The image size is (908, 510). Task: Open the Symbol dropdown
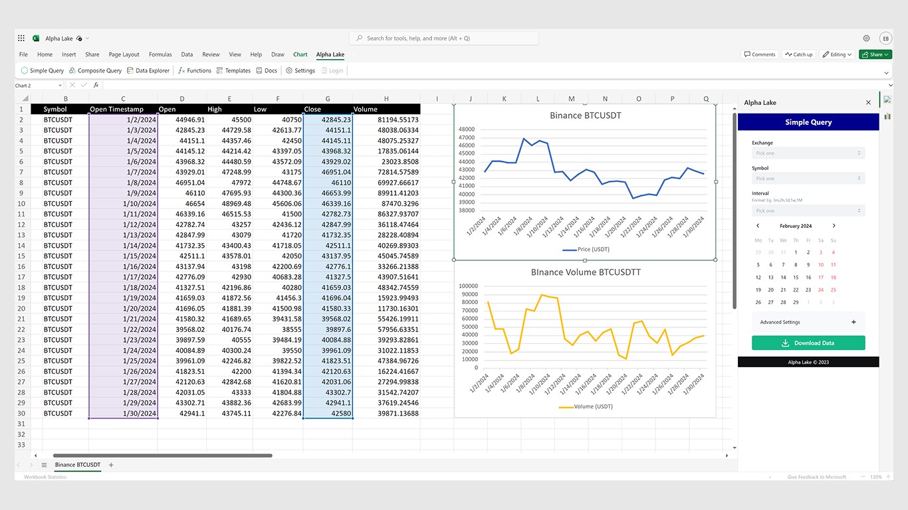[x=808, y=179]
